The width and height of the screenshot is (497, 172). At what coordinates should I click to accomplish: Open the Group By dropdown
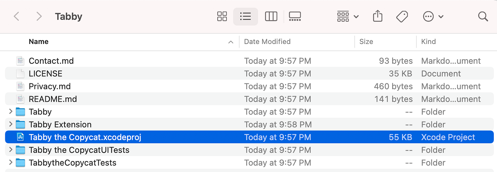point(348,16)
